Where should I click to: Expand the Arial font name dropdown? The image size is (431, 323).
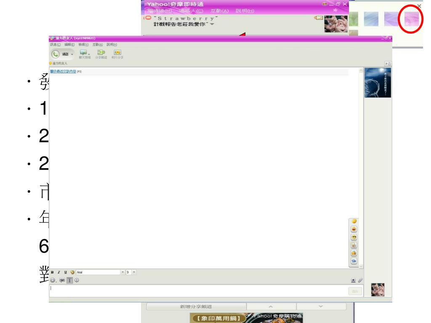tap(122, 272)
